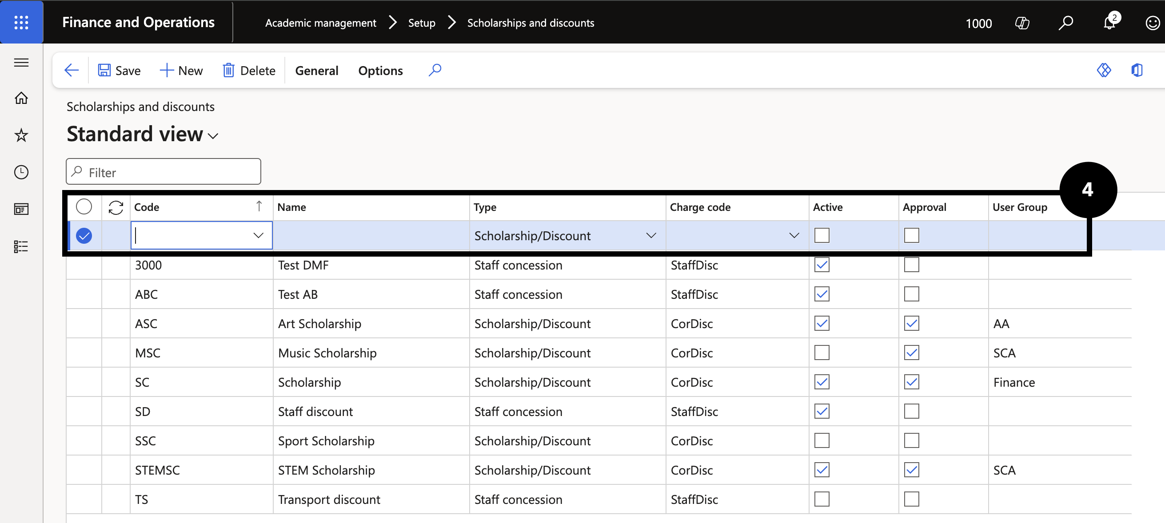This screenshot has width=1165, height=523.
Task: Click Academic management breadcrumb
Action: (320, 23)
